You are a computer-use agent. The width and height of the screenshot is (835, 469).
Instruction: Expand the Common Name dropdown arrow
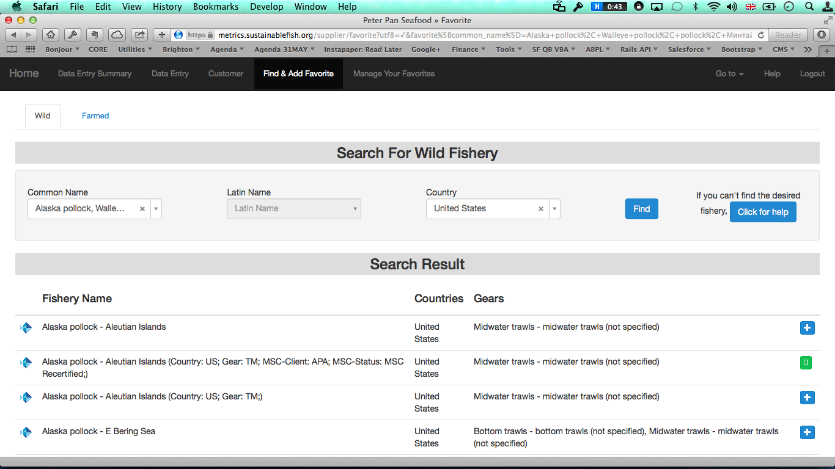[156, 209]
